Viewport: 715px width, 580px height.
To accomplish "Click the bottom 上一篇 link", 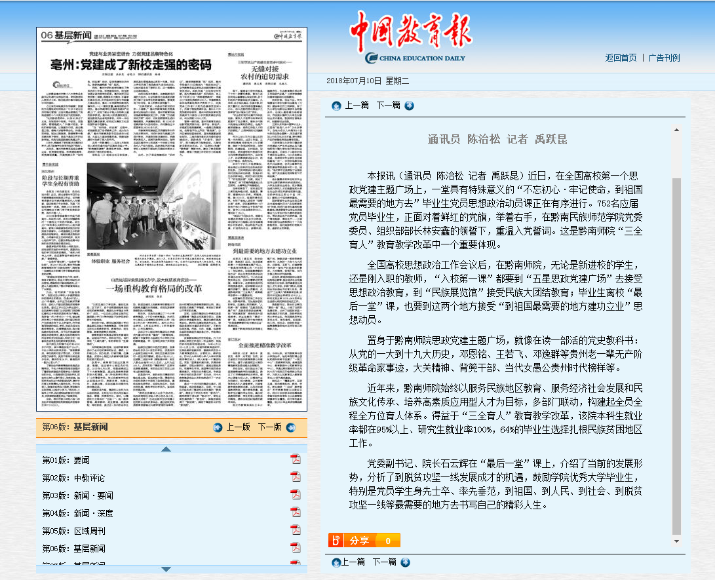I will (353, 562).
